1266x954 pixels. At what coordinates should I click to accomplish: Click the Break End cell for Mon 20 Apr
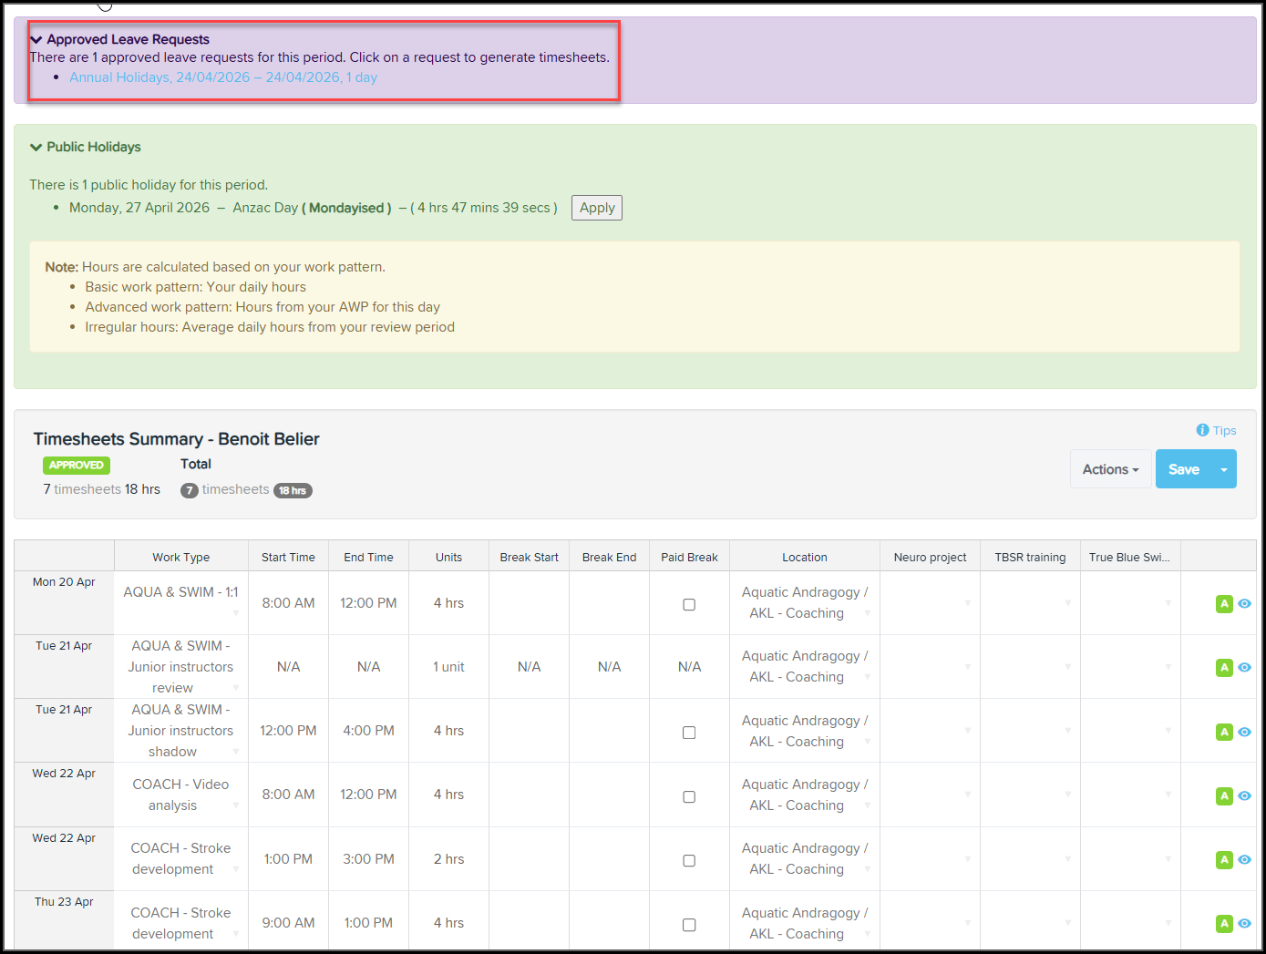[609, 603]
